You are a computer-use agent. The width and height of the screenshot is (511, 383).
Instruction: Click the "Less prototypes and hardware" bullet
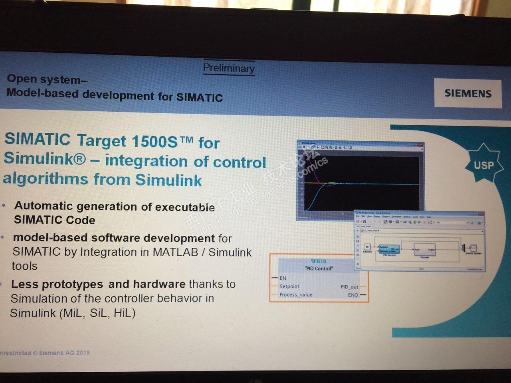coord(98,284)
